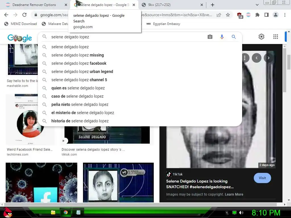Open the image preview three-dot options
291x218 pixels.
[245, 58]
